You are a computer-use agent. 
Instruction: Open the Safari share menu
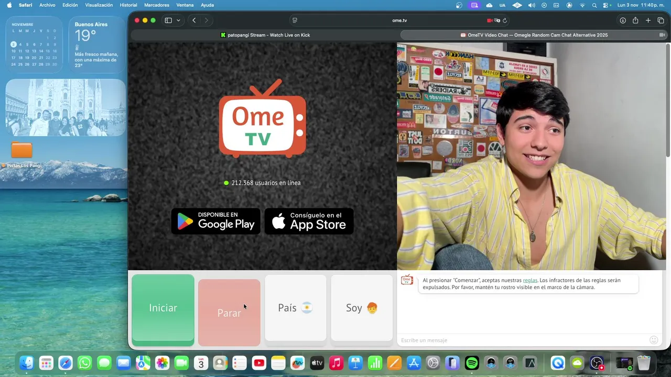point(635,20)
